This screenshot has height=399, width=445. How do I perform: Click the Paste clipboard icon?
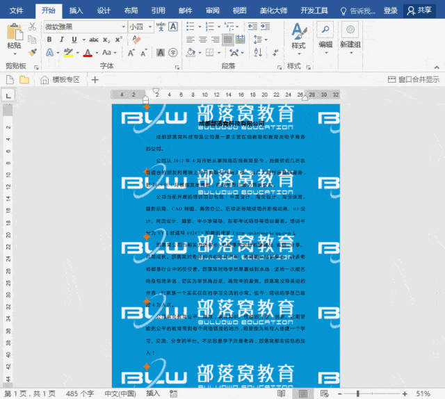click(x=14, y=32)
